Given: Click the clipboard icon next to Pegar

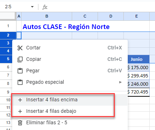Looking at the screenshot, I should point(20,71).
